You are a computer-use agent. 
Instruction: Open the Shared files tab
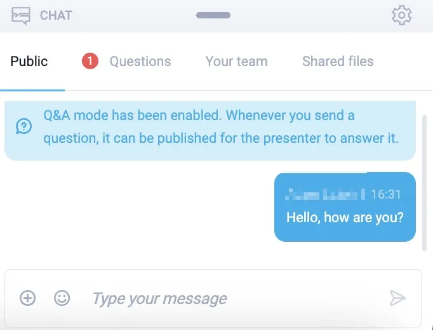(x=338, y=62)
